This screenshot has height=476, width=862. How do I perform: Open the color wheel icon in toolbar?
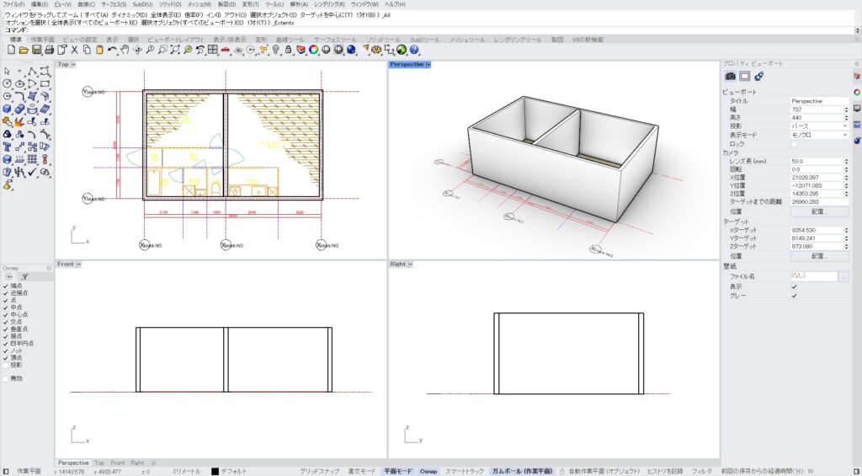pyautogui.click(x=313, y=51)
